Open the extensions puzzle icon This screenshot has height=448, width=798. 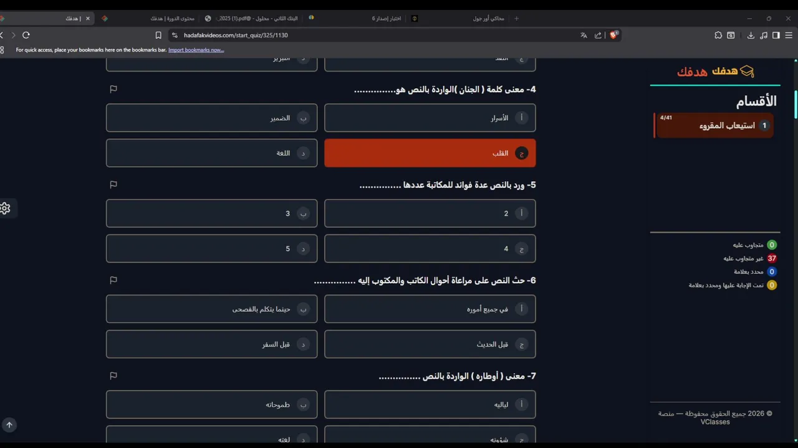(x=718, y=35)
